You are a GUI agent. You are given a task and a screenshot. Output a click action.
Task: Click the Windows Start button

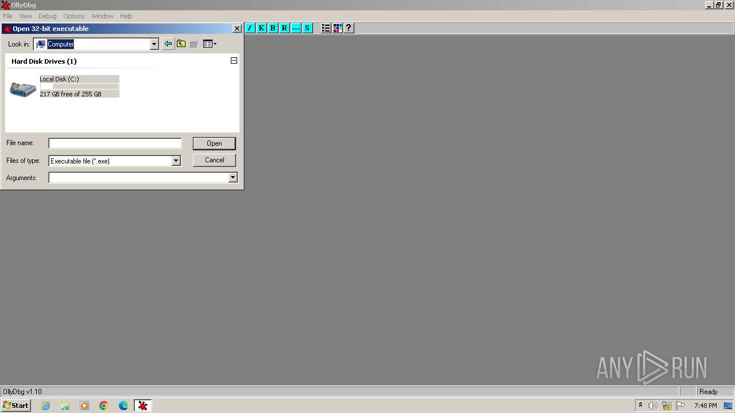coord(16,406)
